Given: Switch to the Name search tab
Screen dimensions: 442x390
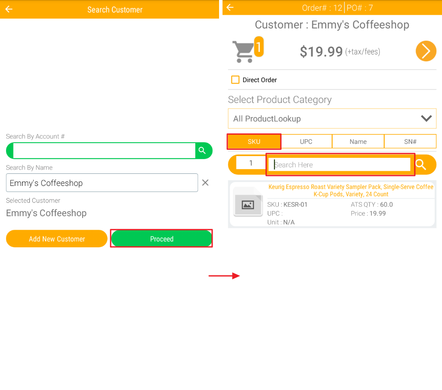Looking at the screenshot, I should tap(358, 141).
